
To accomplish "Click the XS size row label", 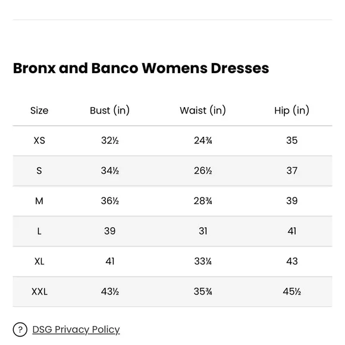I will [x=39, y=140].
